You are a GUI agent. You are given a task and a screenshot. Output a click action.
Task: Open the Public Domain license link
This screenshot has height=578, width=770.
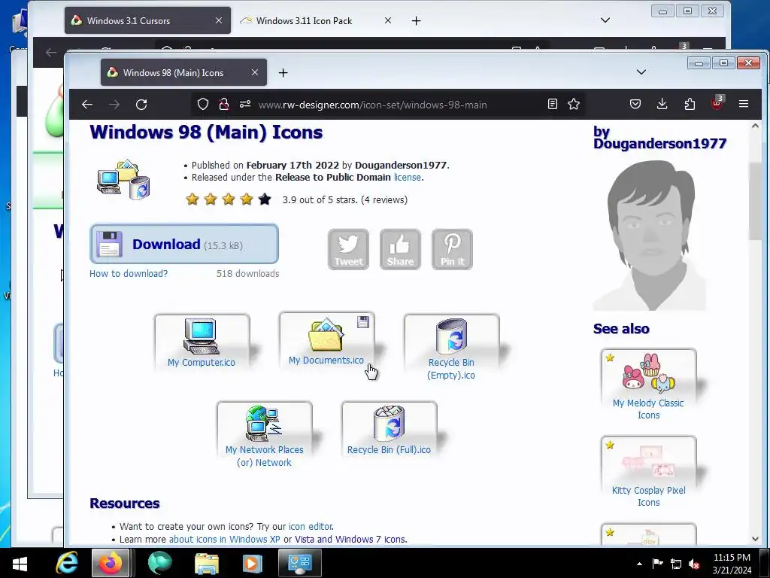pos(407,178)
